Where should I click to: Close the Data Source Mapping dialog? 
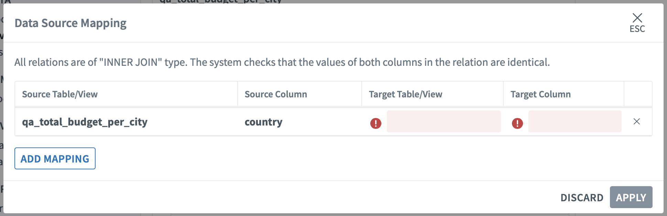tap(637, 18)
